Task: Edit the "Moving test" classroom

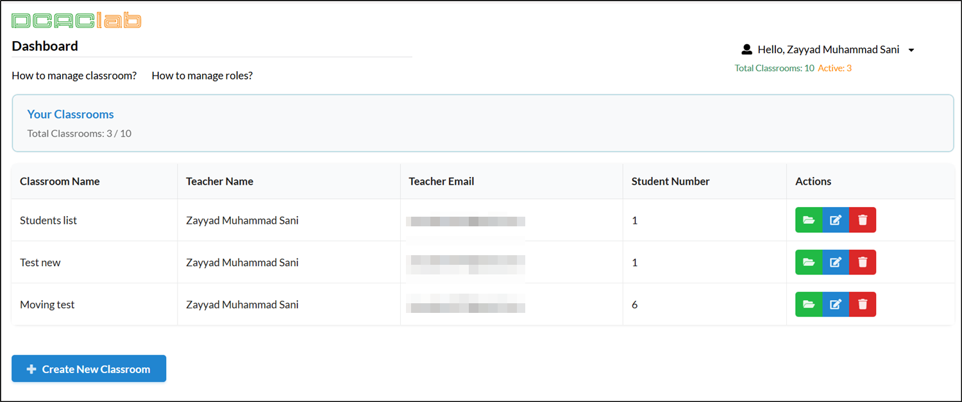Action: 835,304
